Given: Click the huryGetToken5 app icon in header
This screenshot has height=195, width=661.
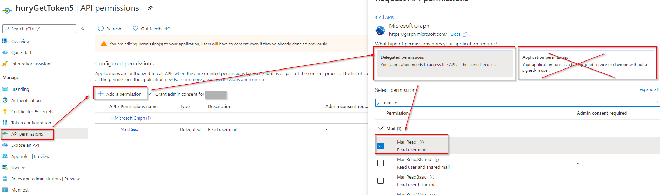Looking at the screenshot, I should coord(8,11).
